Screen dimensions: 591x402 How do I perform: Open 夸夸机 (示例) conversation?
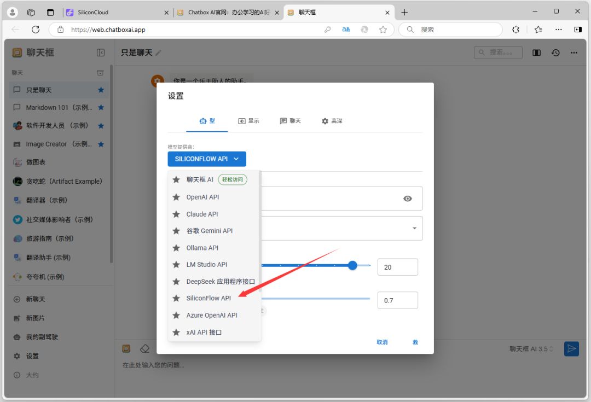(59, 277)
